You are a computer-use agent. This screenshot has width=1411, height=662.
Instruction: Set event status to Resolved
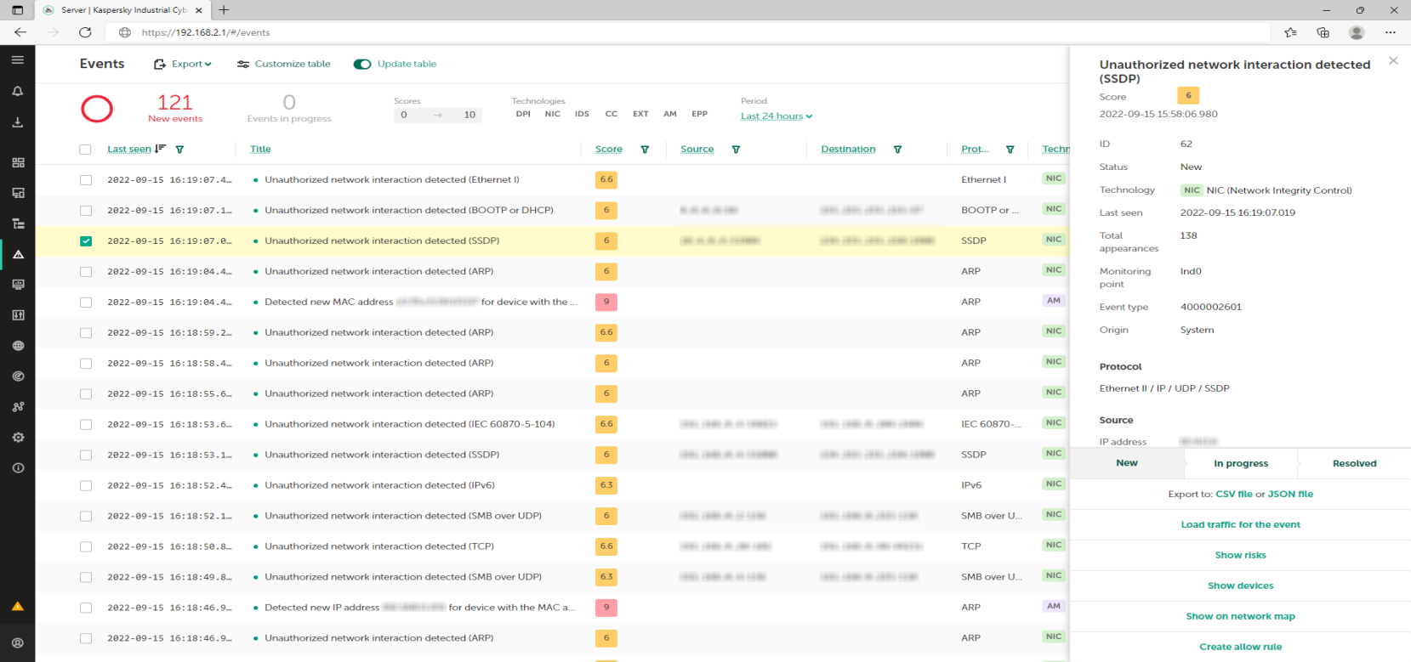pyautogui.click(x=1354, y=464)
